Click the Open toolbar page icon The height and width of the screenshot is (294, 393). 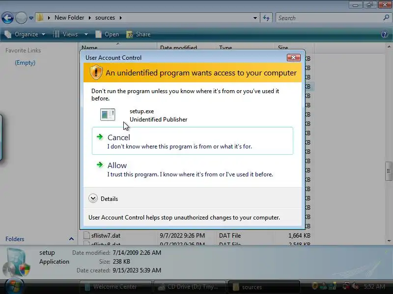[x=99, y=34]
